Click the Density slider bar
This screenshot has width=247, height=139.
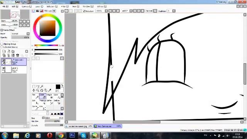click(54, 125)
